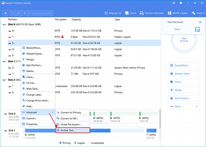Click the Undo arrow icon

tap(13, 13)
